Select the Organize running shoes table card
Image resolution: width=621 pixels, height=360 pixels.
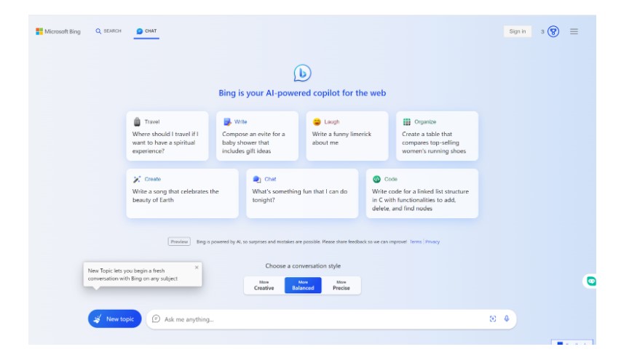click(437, 136)
